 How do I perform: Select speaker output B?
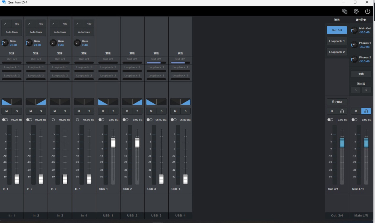(366, 90)
